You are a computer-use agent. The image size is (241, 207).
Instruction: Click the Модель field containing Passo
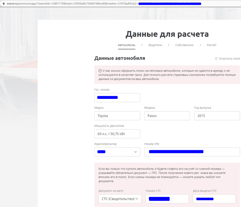pos(167,116)
